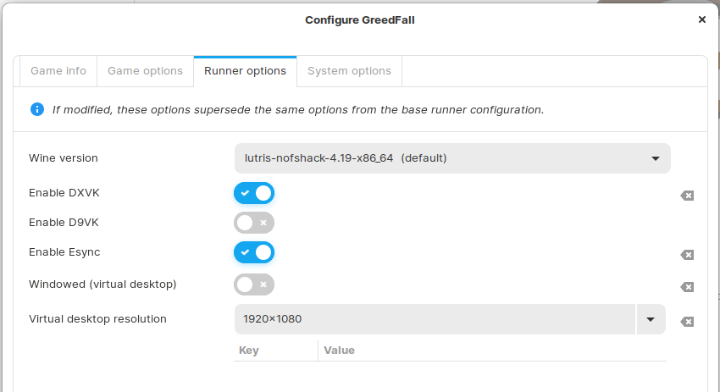Image resolution: width=720 pixels, height=392 pixels.
Task: Select the Runner options tab
Action: (x=245, y=71)
